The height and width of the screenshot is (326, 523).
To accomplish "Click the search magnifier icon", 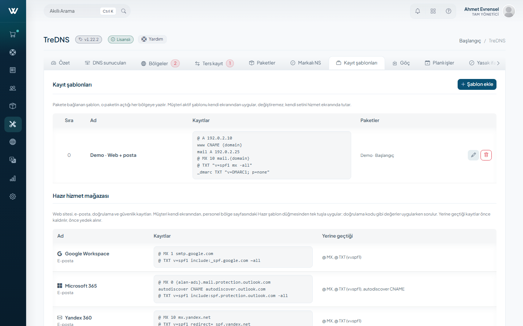I will pyautogui.click(x=123, y=11).
